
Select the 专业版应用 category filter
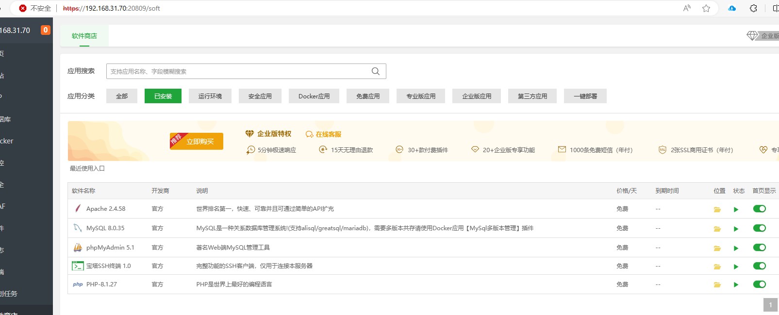click(x=421, y=96)
